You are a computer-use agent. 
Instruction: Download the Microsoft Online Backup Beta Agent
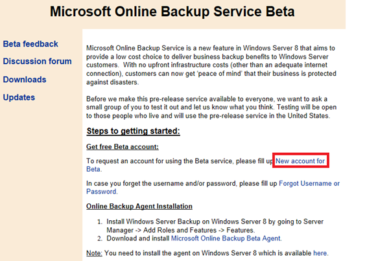226,238
